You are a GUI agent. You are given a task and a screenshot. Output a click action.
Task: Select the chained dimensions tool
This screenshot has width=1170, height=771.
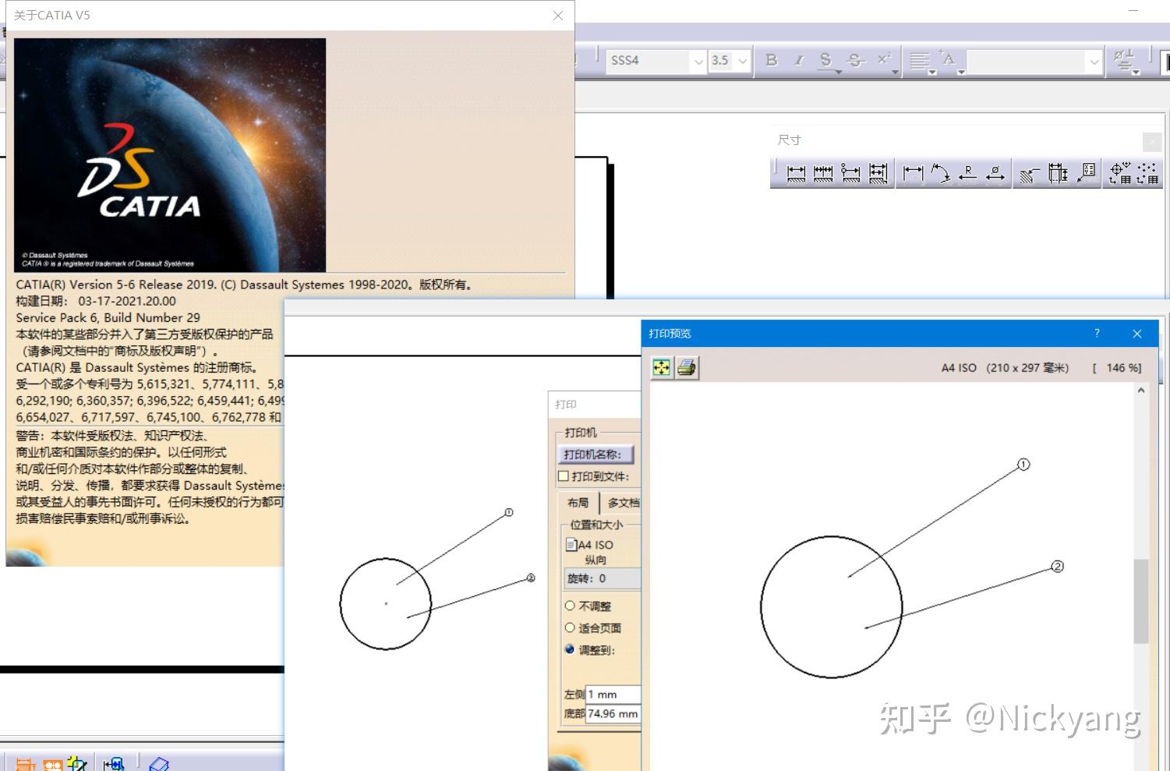pyautogui.click(x=823, y=173)
